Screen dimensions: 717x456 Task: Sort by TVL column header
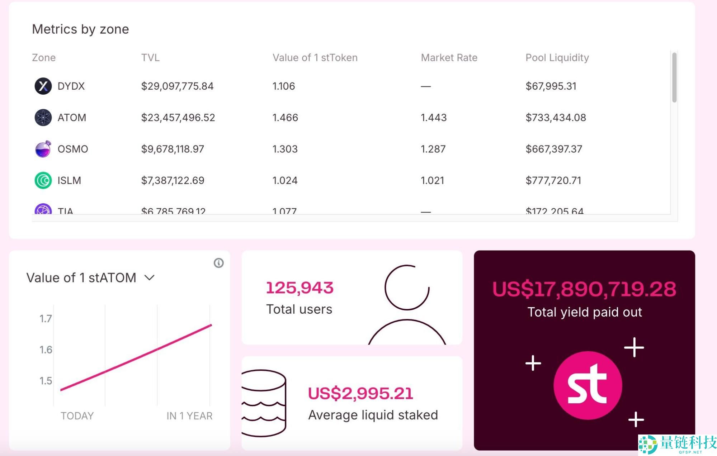(150, 58)
